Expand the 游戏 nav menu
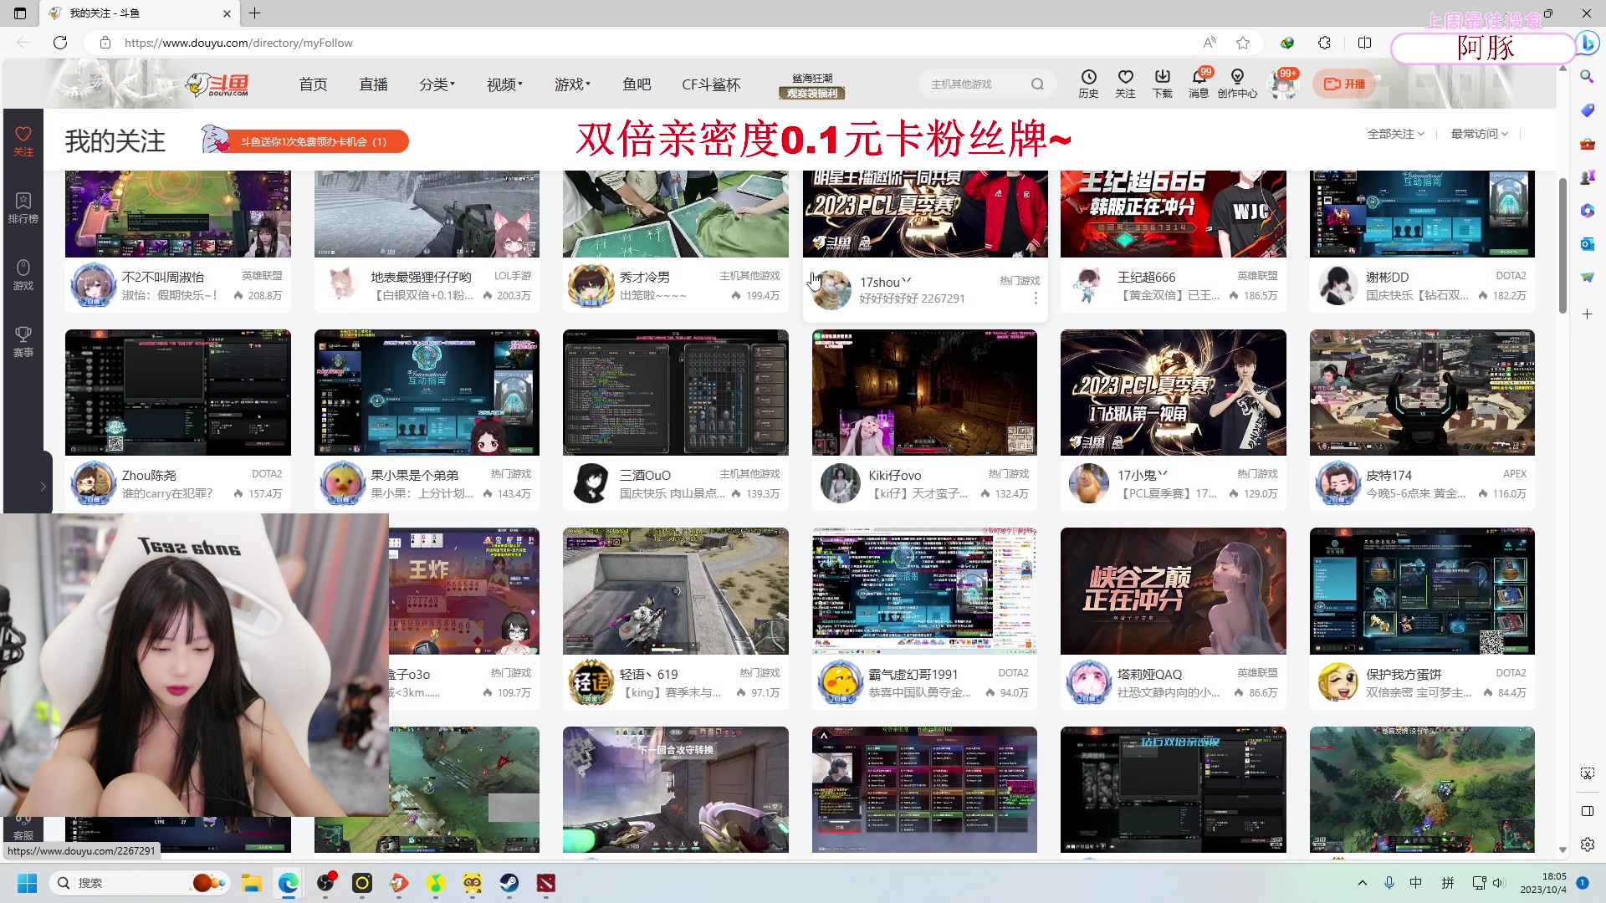 pos(572,84)
